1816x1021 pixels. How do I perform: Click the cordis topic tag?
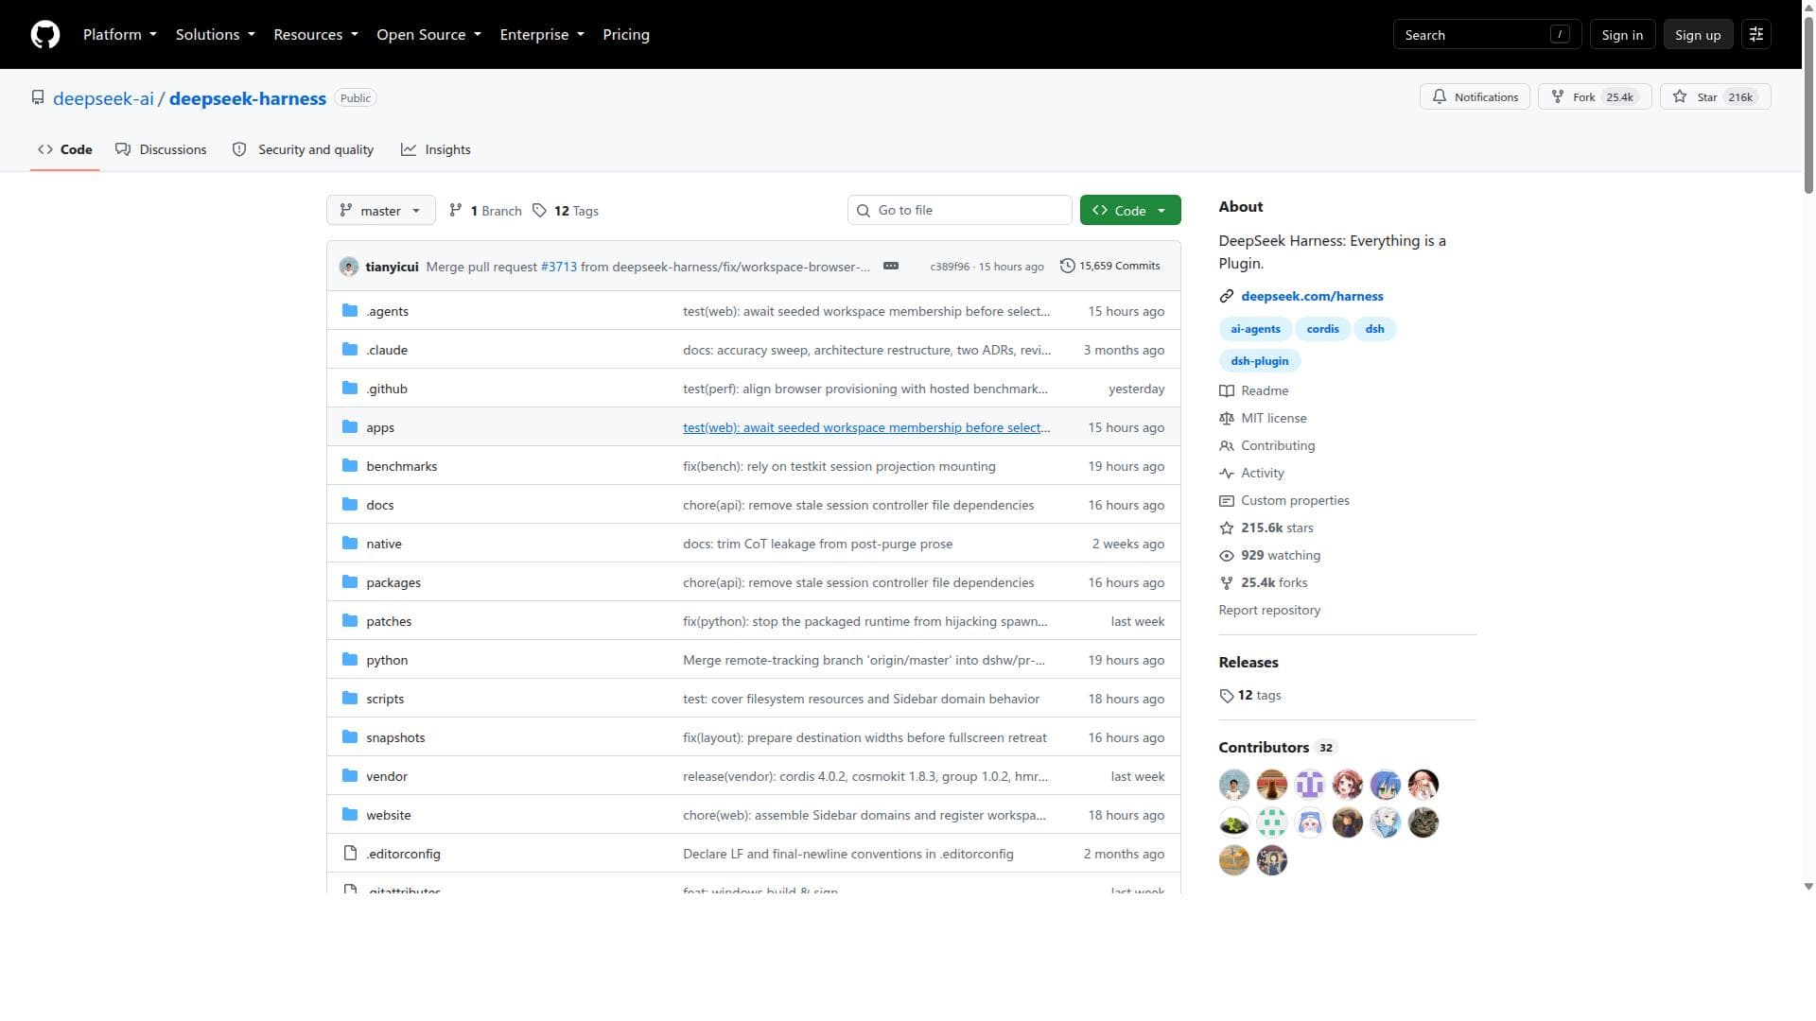[1322, 329]
